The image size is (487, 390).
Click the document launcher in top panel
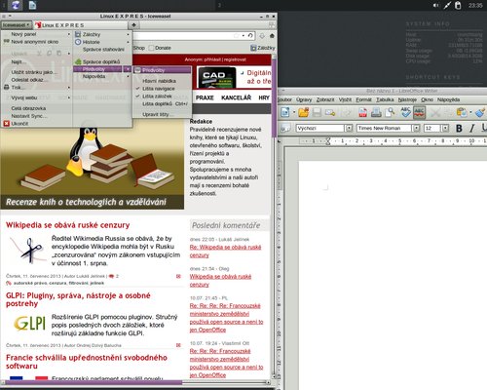coord(32,5)
